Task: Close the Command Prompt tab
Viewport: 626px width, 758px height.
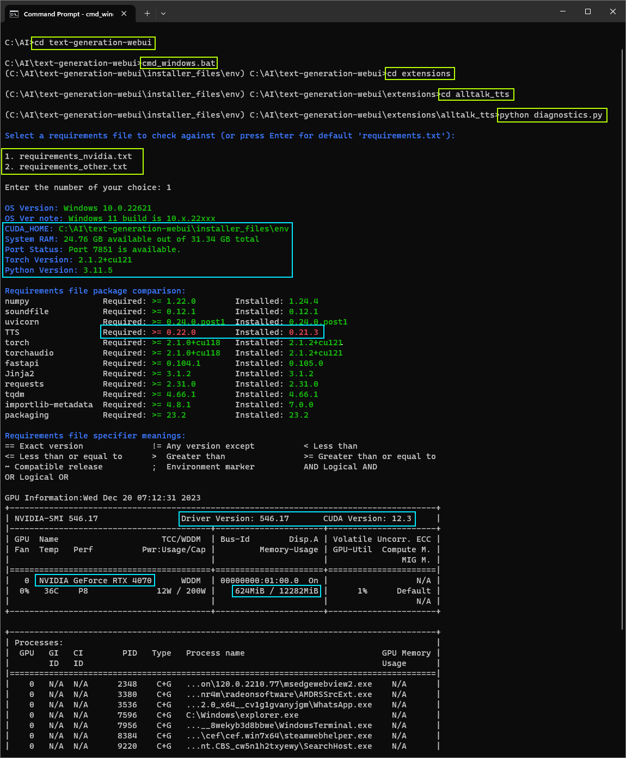Action: (124, 14)
